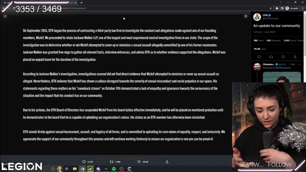
Task: Follow the @OTKnetwork link in the reply
Action: (x=283, y=68)
